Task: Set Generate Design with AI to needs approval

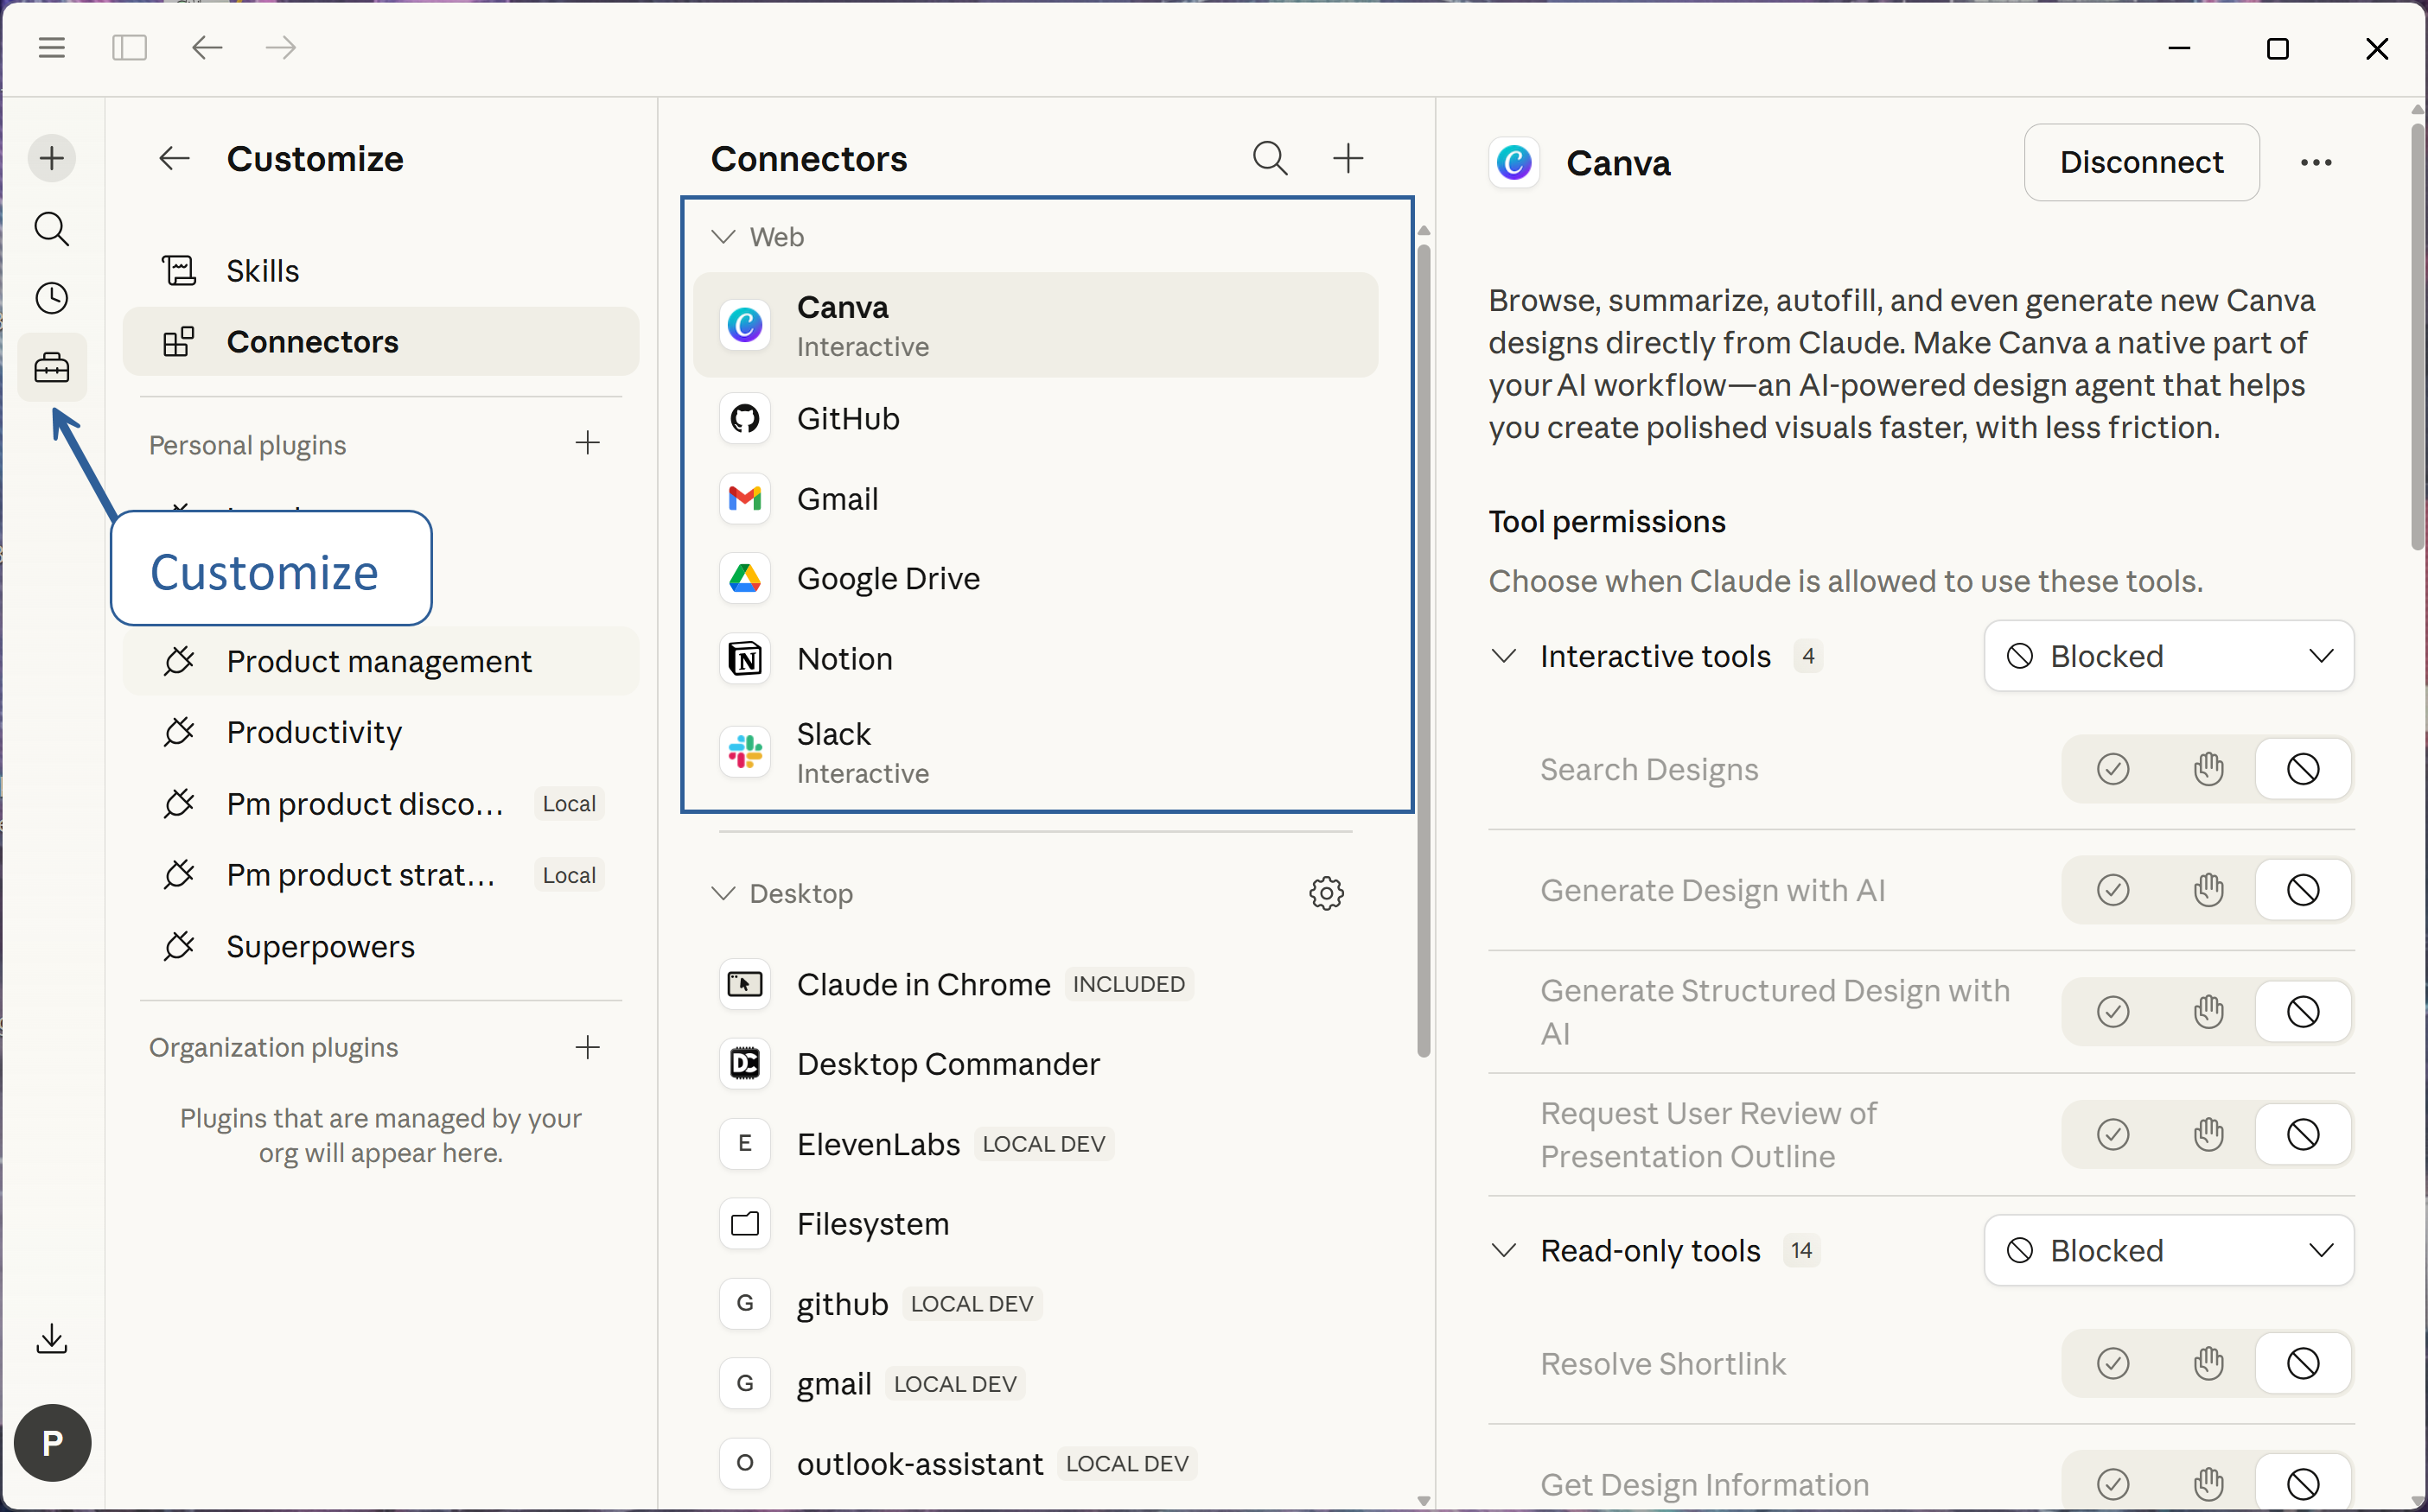Action: pos(2208,890)
